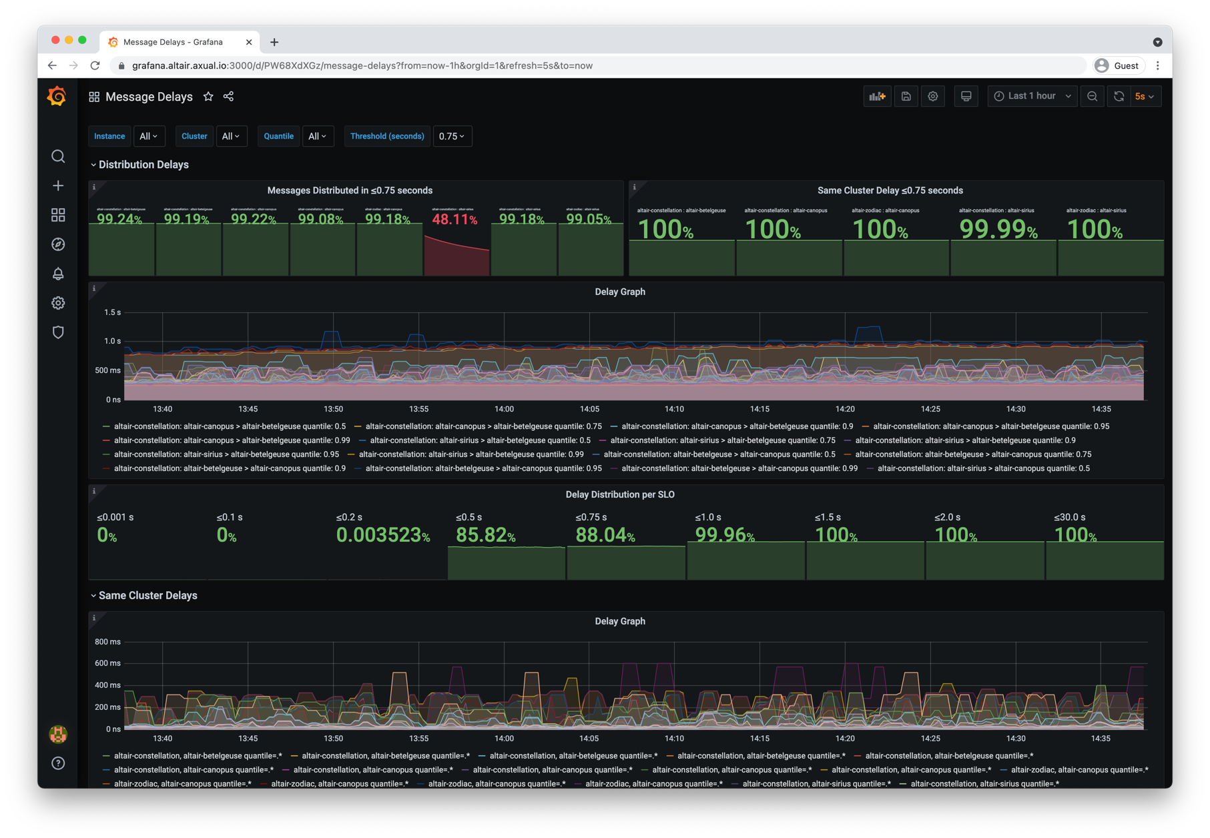Screen dimensions: 1210x838
Task: Click the Message Delays dashboard title
Action: (x=149, y=97)
